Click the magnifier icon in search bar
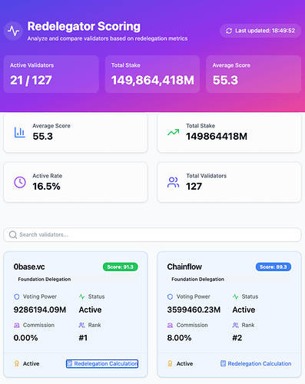305x384 pixels. point(13,235)
